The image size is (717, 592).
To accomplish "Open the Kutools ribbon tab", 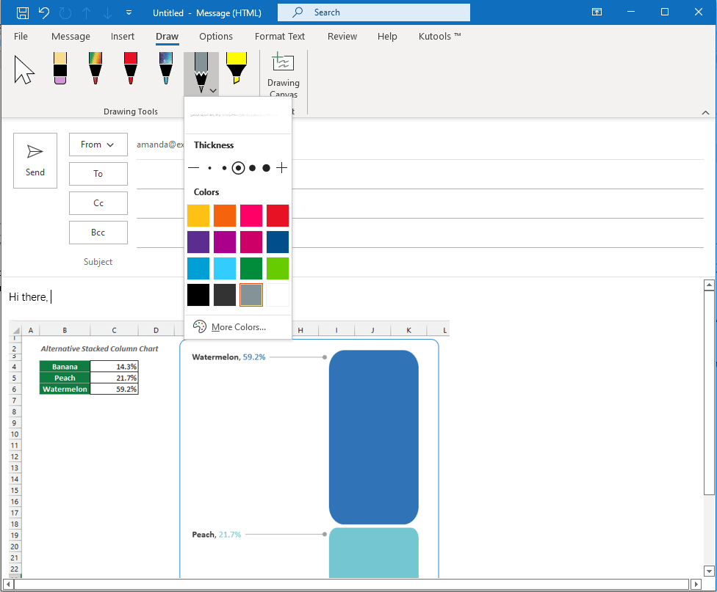I will coord(439,36).
